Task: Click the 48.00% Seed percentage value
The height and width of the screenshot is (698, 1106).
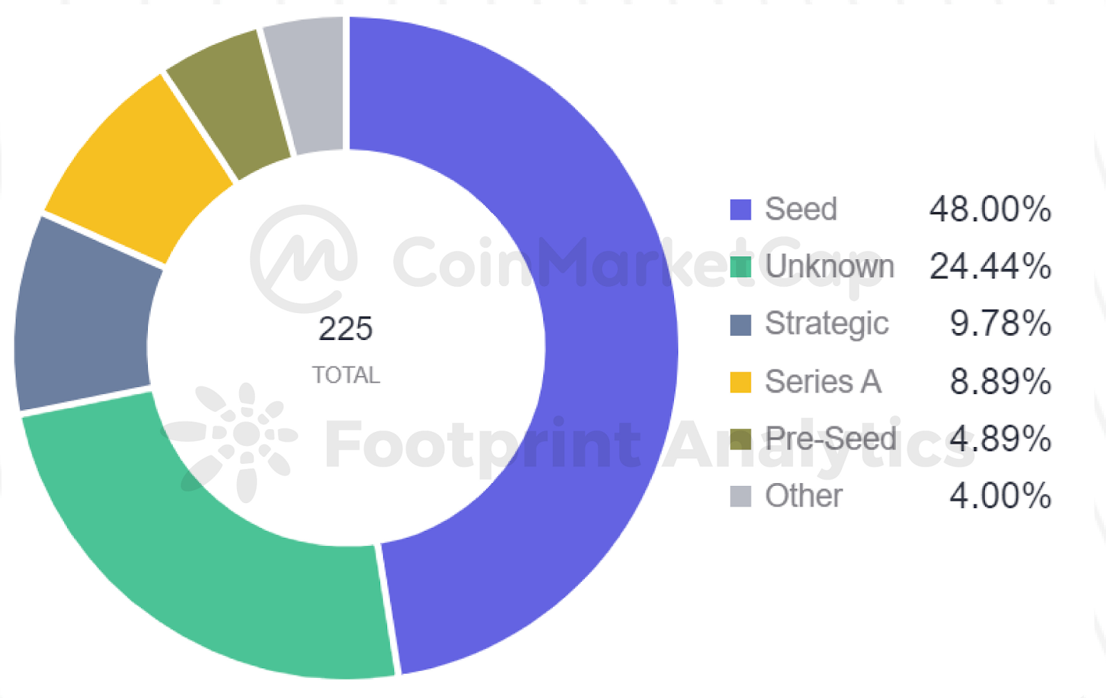Action: [990, 209]
